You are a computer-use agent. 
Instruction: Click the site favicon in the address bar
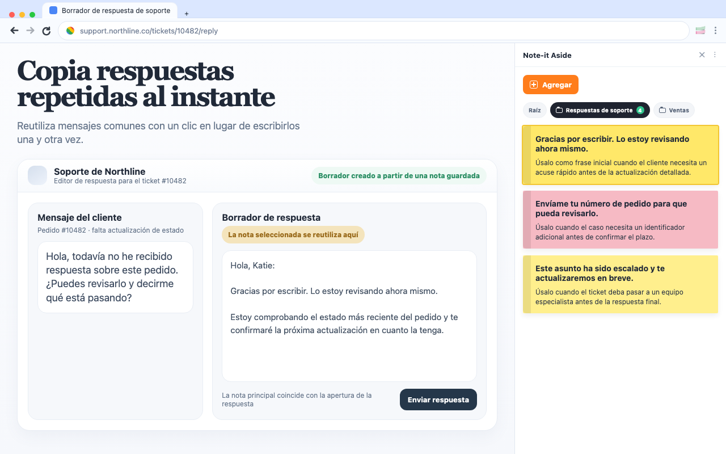[70, 31]
